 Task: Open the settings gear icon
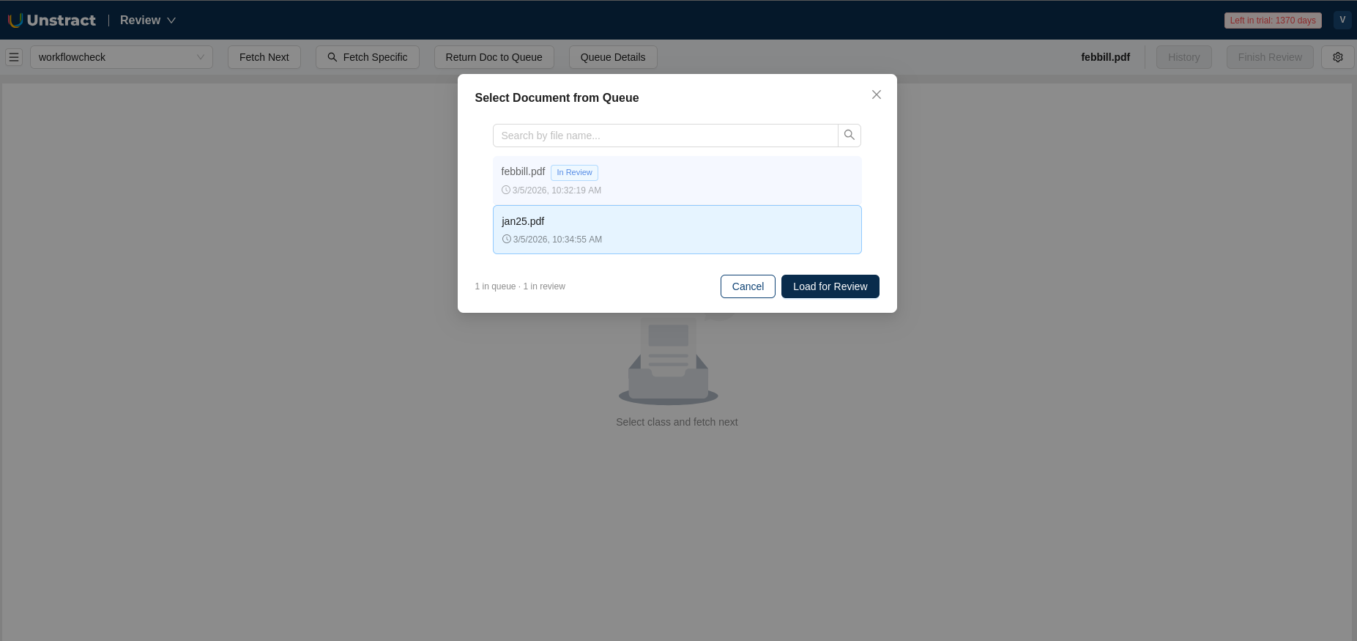[1338, 57]
